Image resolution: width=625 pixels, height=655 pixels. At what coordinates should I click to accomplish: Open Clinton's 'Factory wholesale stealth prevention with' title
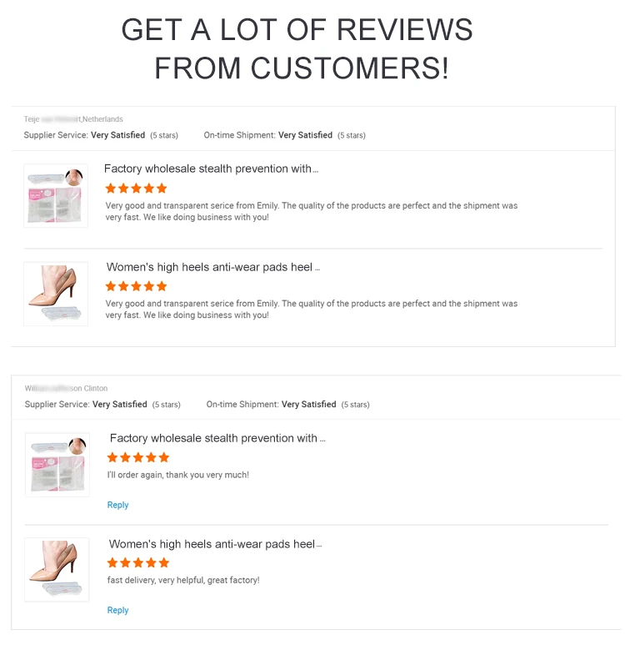[217, 438]
